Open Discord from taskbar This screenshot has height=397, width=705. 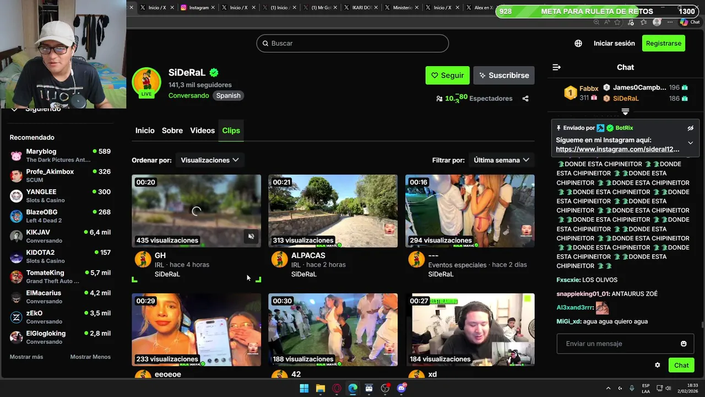tap(402, 388)
